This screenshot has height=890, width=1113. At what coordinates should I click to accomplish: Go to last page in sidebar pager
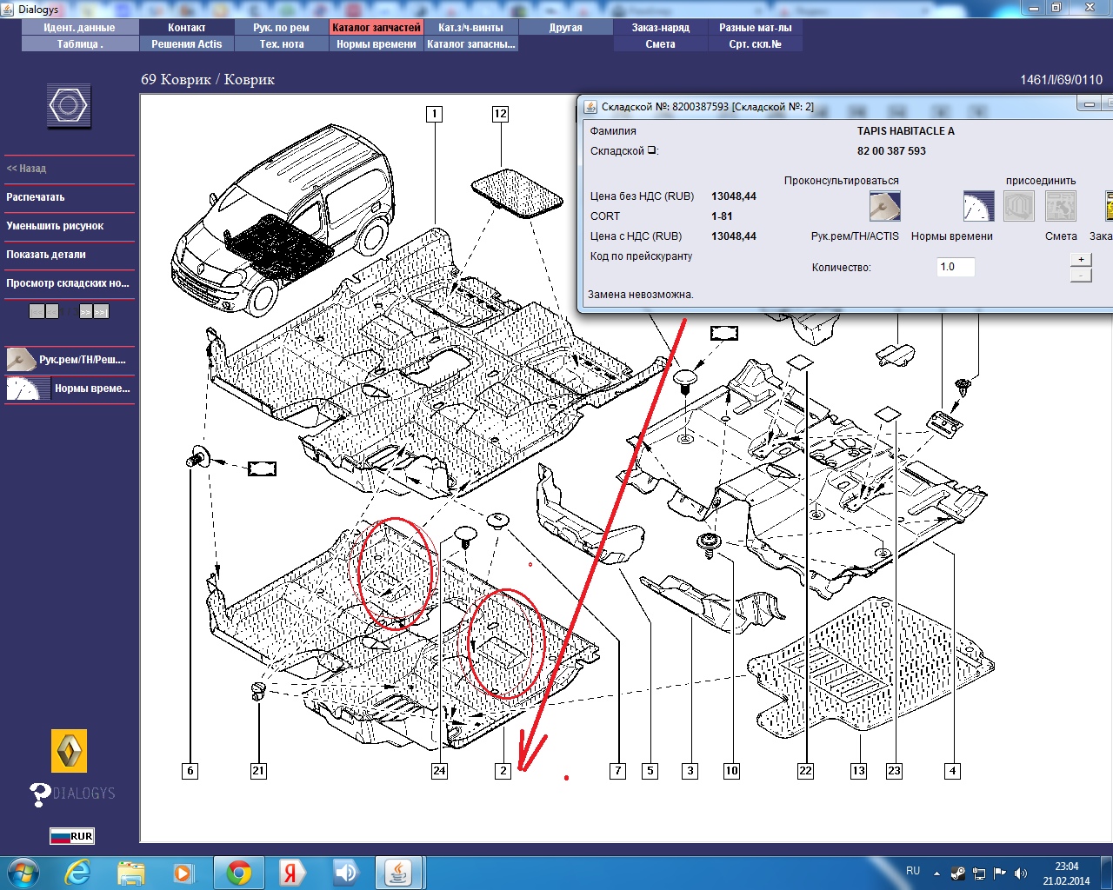pyautogui.click(x=102, y=311)
